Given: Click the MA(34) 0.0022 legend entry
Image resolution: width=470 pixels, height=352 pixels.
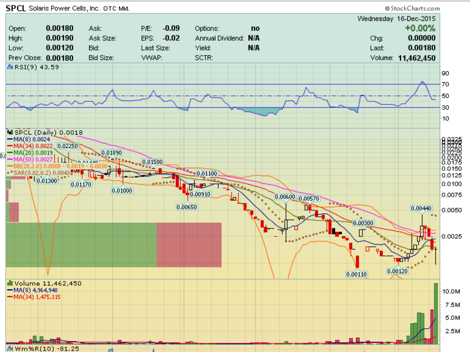Looking at the screenshot, I should pyautogui.click(x=30, y=146).
